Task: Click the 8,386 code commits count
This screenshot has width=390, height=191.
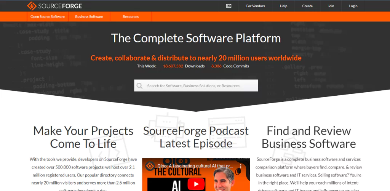Action: (216, 66)
